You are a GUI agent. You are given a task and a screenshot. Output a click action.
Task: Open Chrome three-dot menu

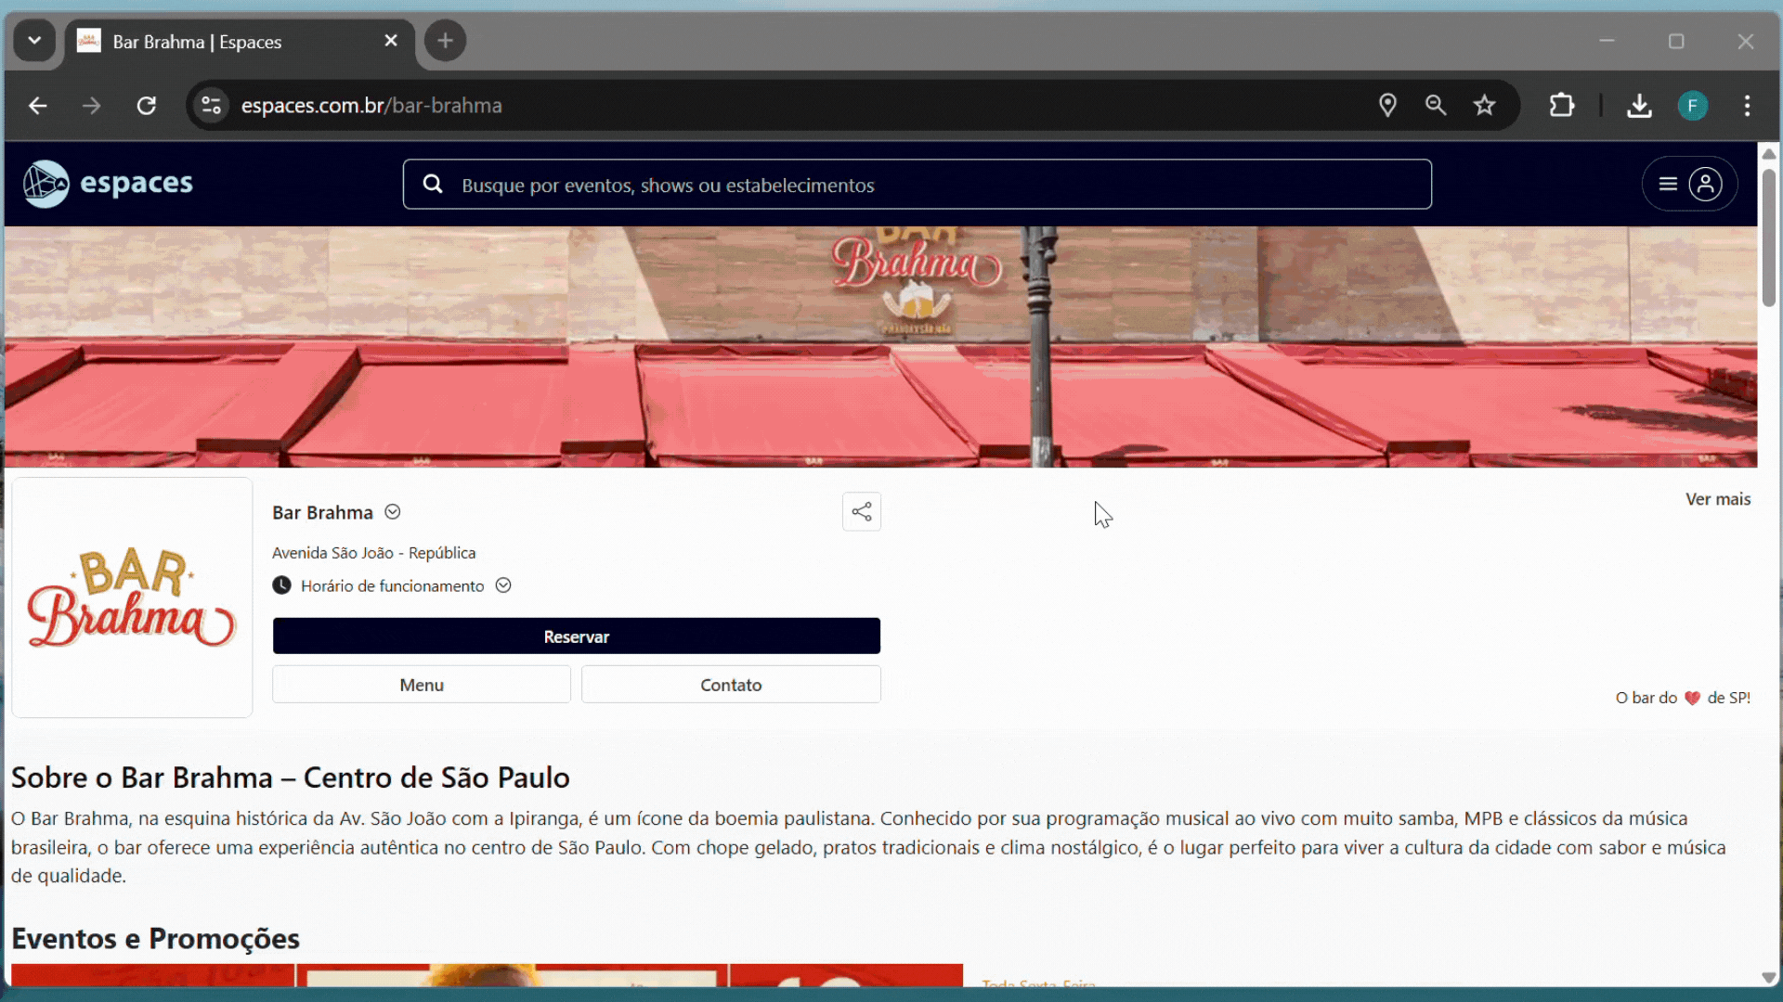[1747, 106]
